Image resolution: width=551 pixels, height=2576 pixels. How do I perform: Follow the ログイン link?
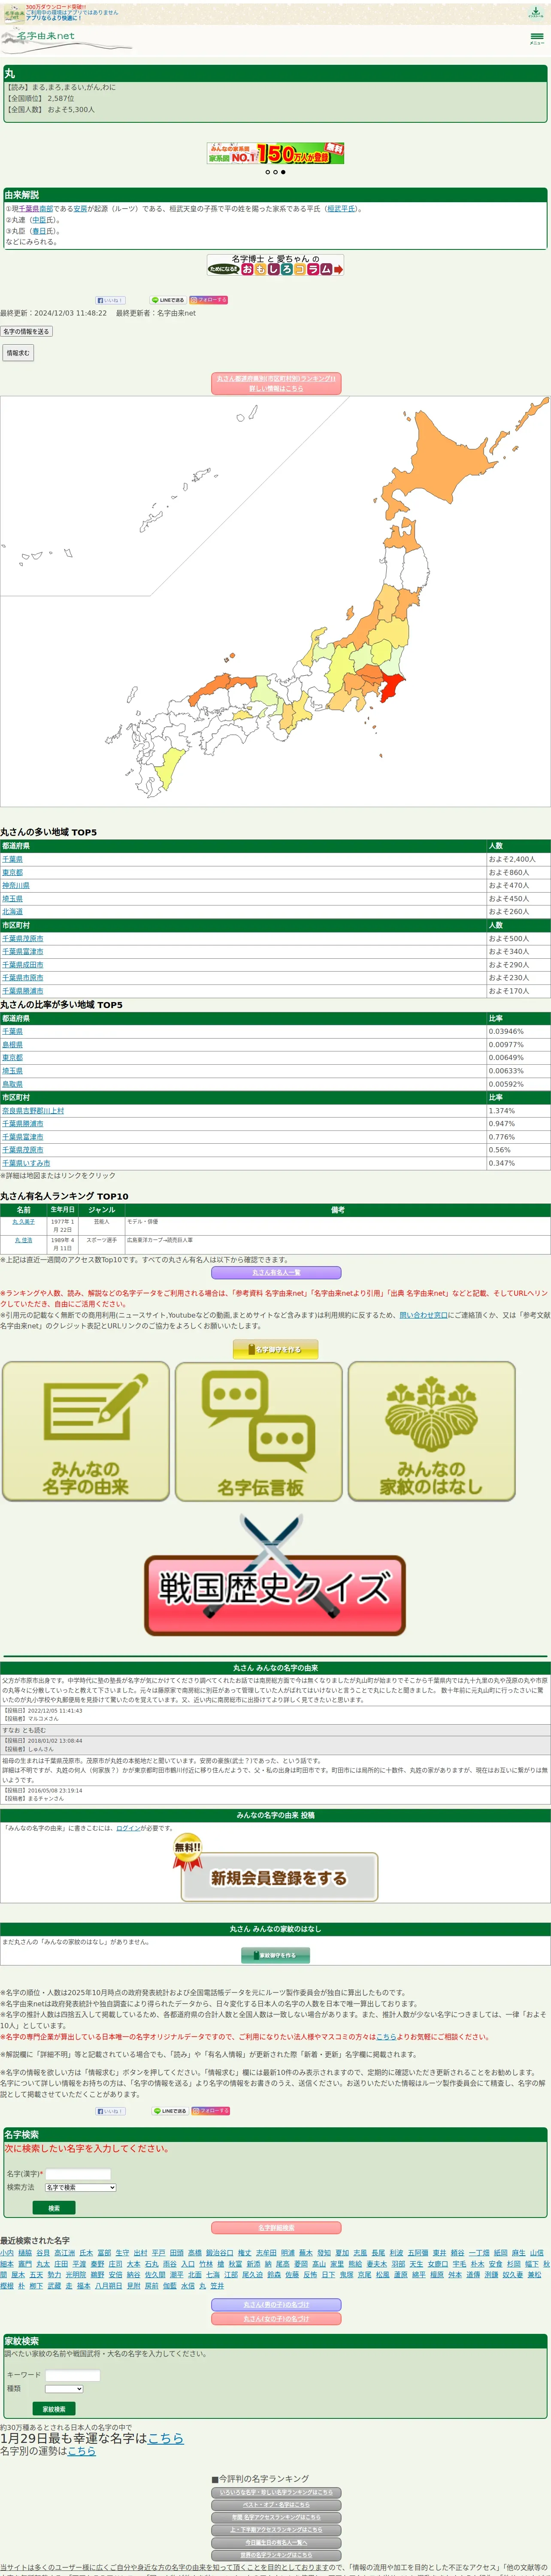128,1828
